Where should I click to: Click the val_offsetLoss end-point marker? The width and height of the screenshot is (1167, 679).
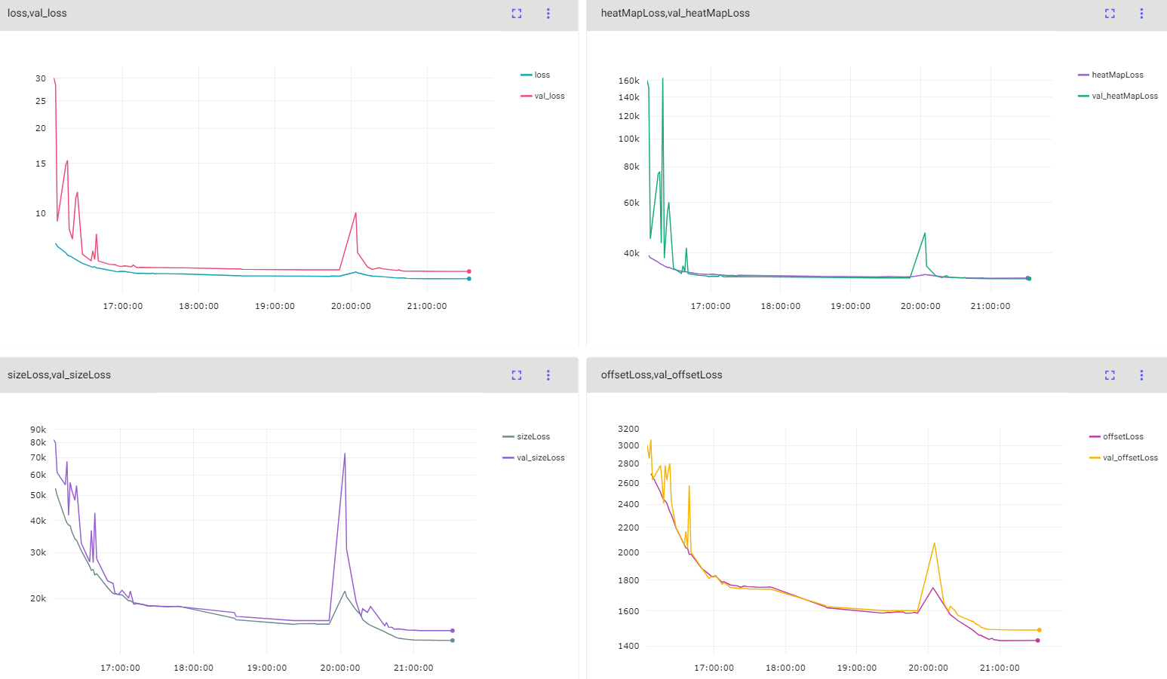(x=1039, y=630)
